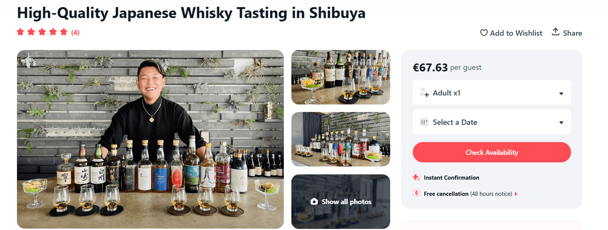Click the Free cancellation dollar icon
The width and height of the screenshot is (608, 230).
pyautogui.click(x=416, y=193)
